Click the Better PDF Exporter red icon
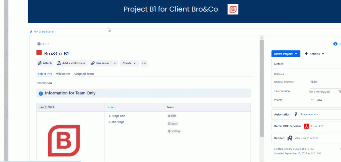 click(x=306, y=126)
